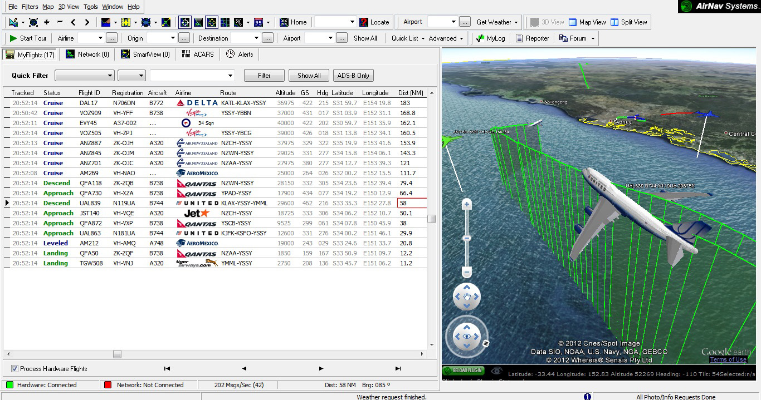Click the highway 95 roads icon

258,22
